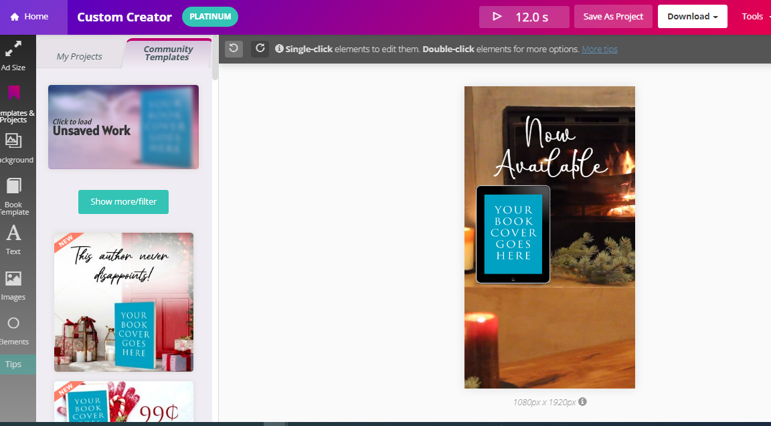Click the redo arrow icon

click(260, 48)
